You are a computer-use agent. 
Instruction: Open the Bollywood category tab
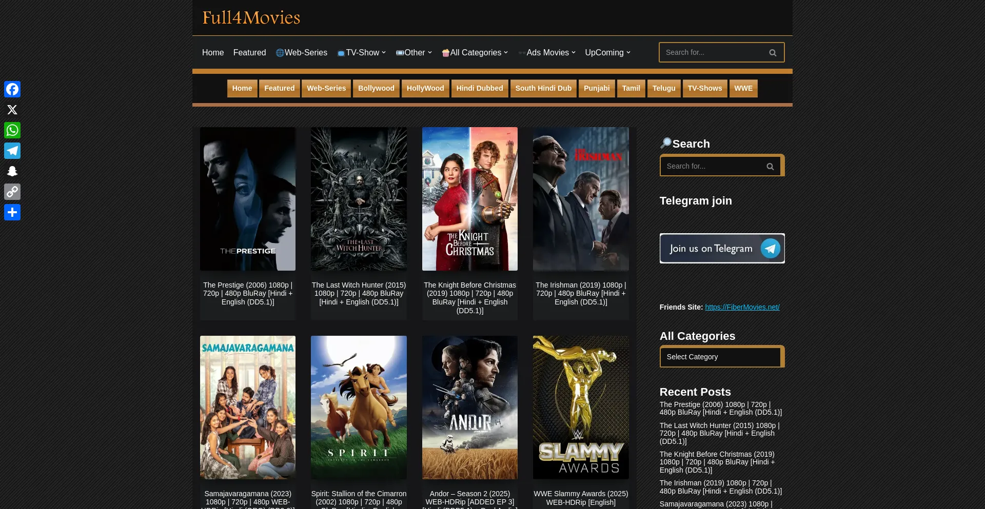pos(376,88)
